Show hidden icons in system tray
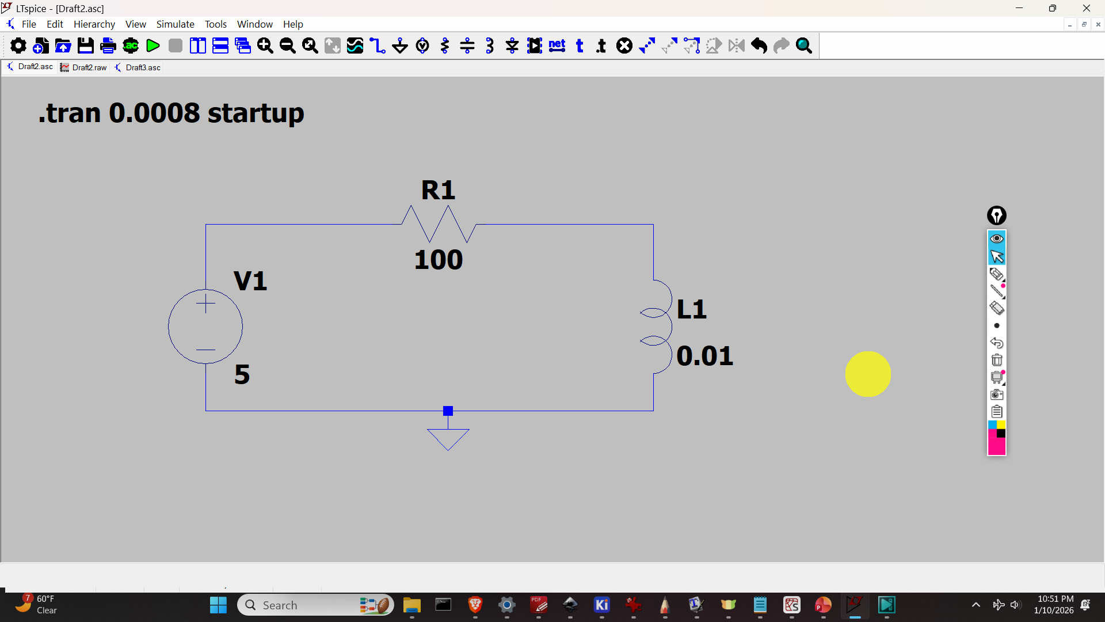This screenshot has width=1105, height=622. pyautogui.click(x=976, y=605)
